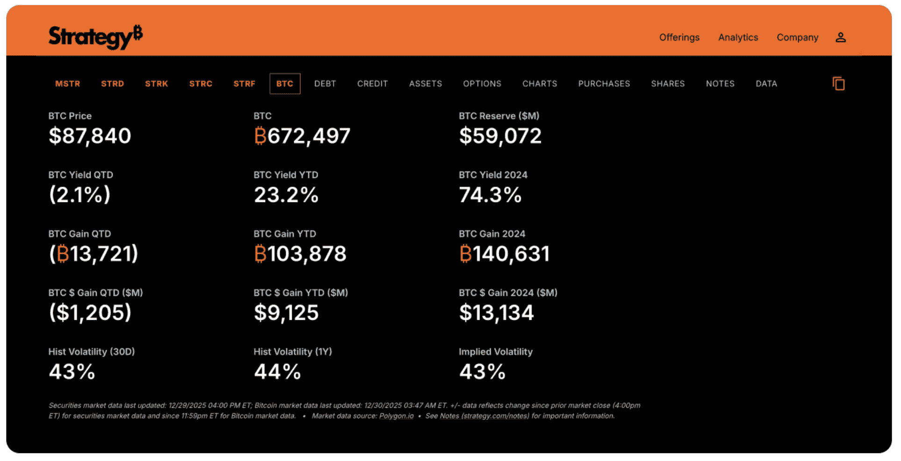Open the user account icon
The width and height of the screenshot is (901, 461).
point(840,37)
